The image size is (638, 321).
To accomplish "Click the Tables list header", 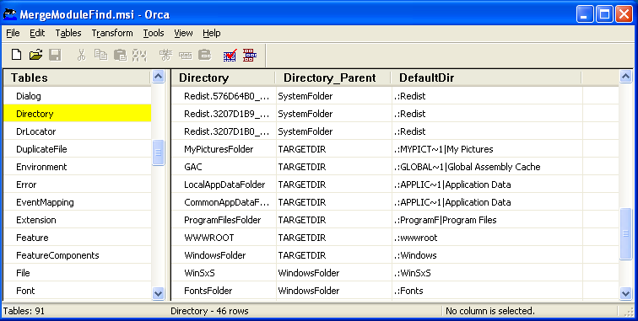I will 78,78.
